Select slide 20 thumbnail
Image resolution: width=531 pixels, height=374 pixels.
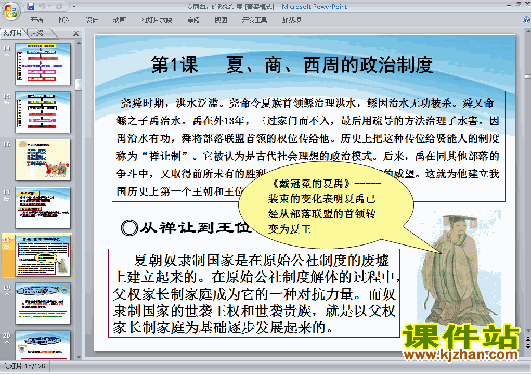coord(43,345)
